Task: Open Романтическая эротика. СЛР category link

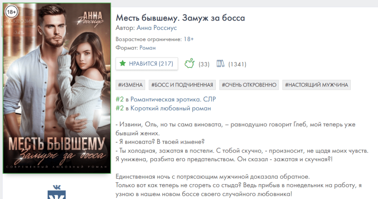Action: coord(173,99)
